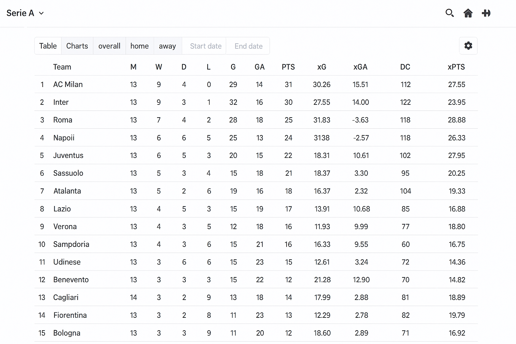The image size is (516, 344).
Task: Select the overall filter option
Action: 109,46
